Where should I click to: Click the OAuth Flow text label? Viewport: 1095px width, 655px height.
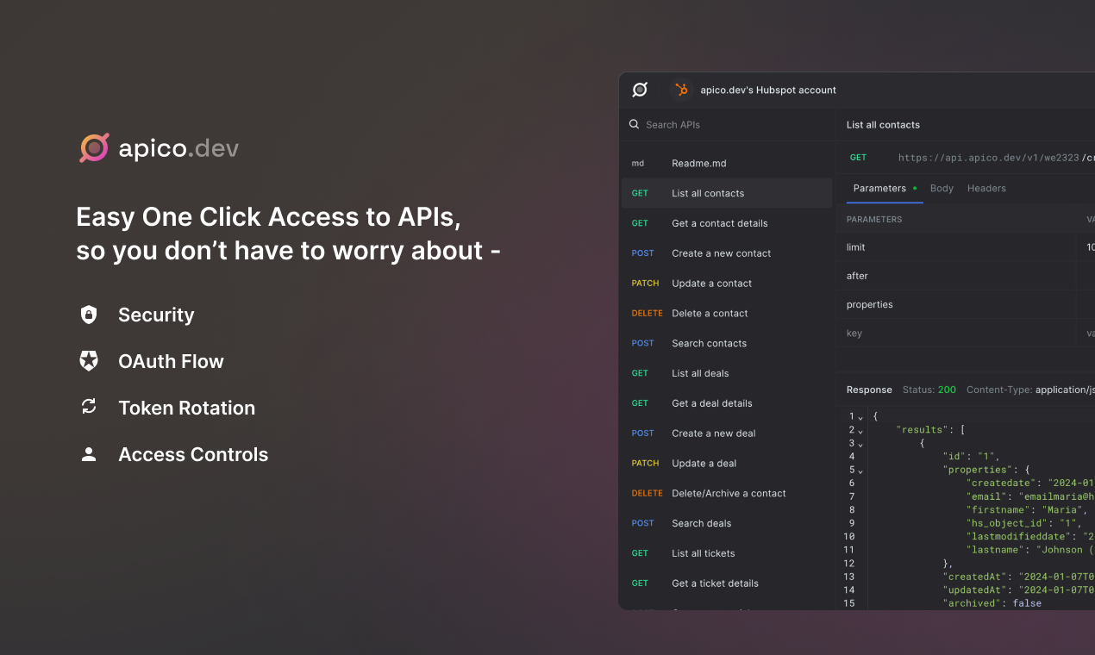[x=171, y=361]
